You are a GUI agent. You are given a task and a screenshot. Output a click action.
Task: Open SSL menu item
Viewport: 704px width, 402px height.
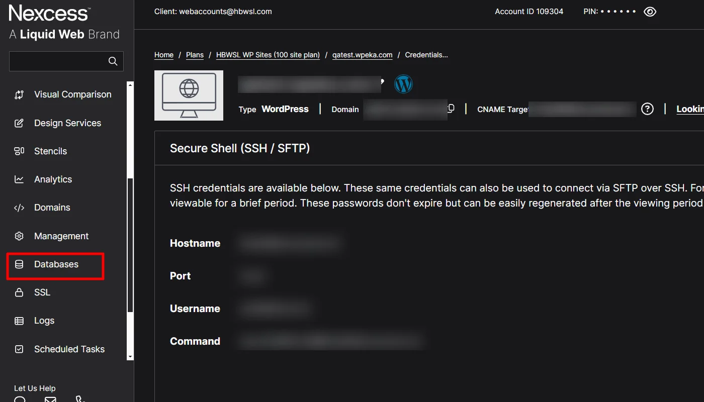click(42, 292)
